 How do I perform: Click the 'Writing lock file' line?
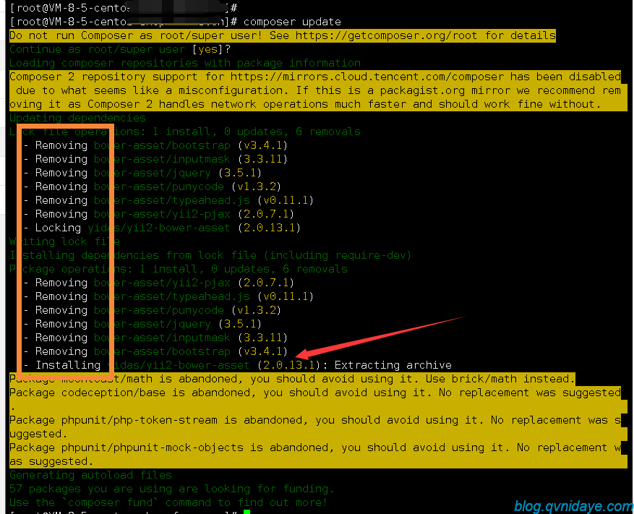tap(64, 242)
